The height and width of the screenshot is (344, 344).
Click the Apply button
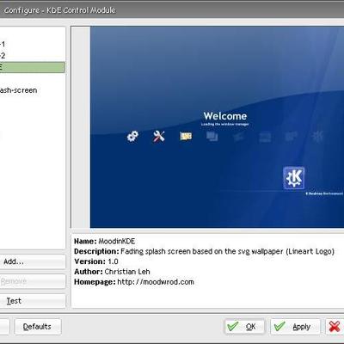coord(295,327)
